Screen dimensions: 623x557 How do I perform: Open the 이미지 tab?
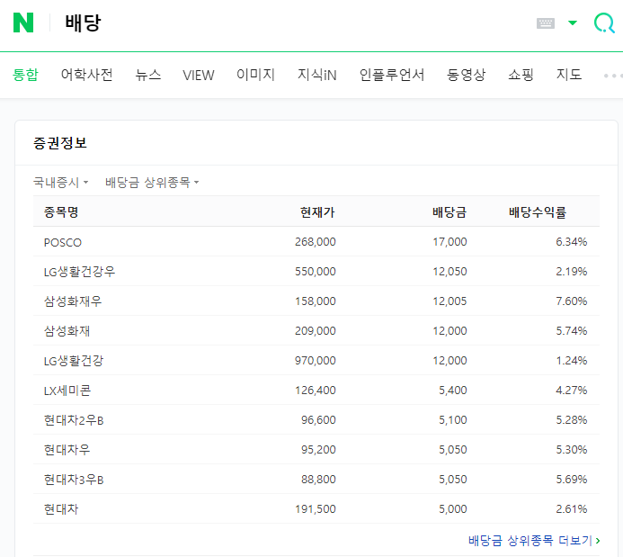[255, 75]
